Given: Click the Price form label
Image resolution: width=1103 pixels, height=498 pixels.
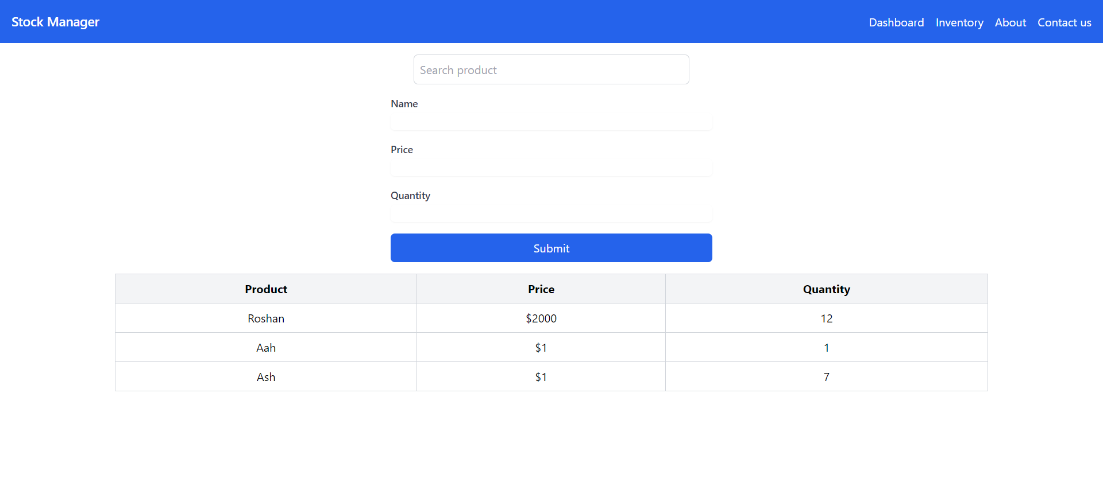Looking at the screenshot, I should pyautogui.click(x=402, y=150).
